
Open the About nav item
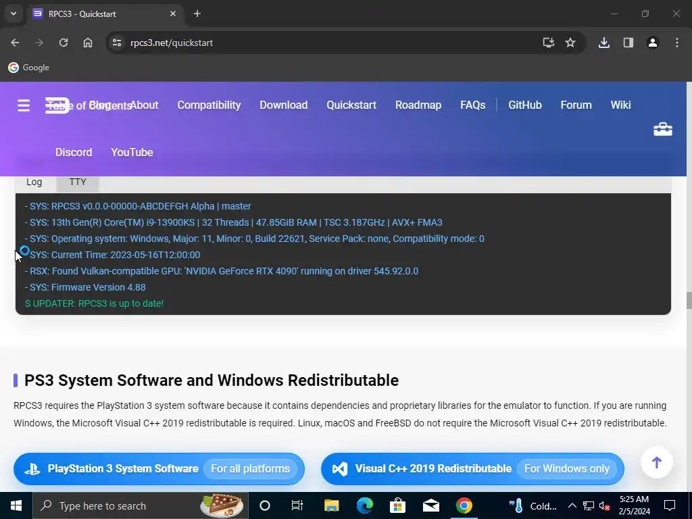coord(144,105)
